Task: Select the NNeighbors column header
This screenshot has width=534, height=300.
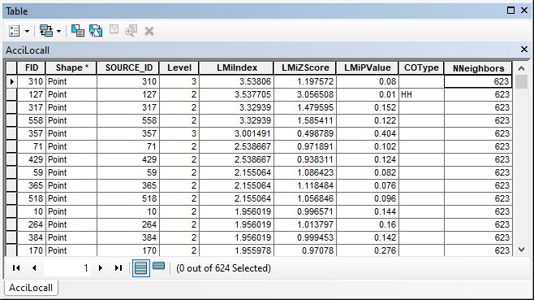Action: pyautogui.click(x=478, y=68)
